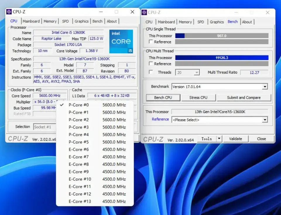Click the CPU-Z app icon in right window title bar
This screenshot has width=281, height=215.
pyautogui.click(x=144, y=12)
